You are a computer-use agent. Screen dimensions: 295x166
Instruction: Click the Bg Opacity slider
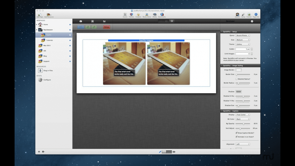(x=243, y=124)
